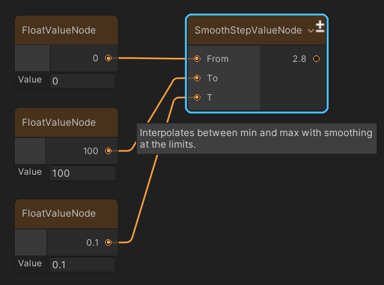
Task: Click the Value field containing 0
Action: (x=82, y=81)
